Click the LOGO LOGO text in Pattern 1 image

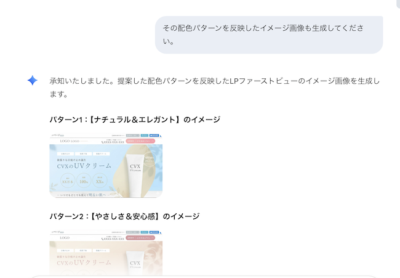(x=70, y=141)
